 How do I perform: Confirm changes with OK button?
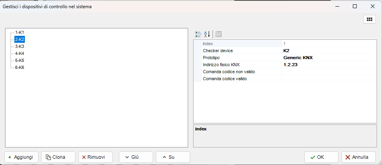pyautogui.click(x=321, y=157)
